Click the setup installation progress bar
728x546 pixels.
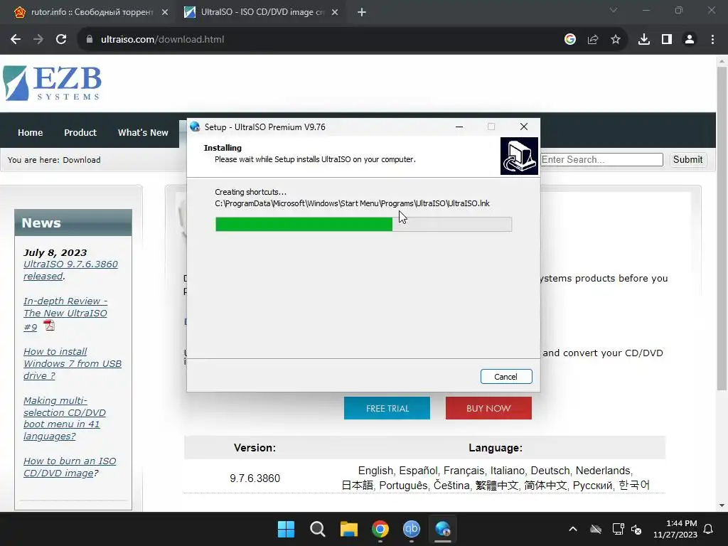363,224
